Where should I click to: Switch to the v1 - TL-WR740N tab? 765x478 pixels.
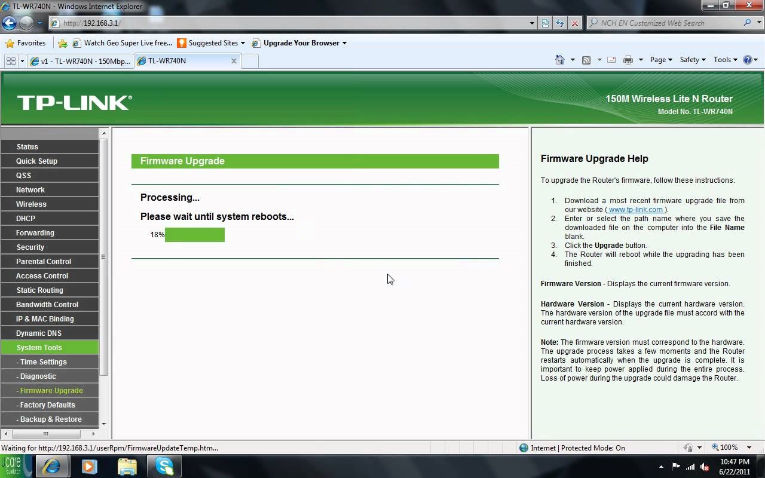(x=79, y=61)
